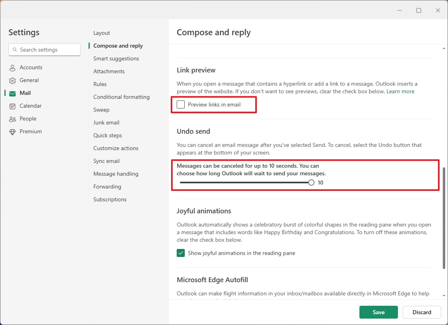Open the Subscriptions section
Screen dimensions: 448x325
pos(110,199)
